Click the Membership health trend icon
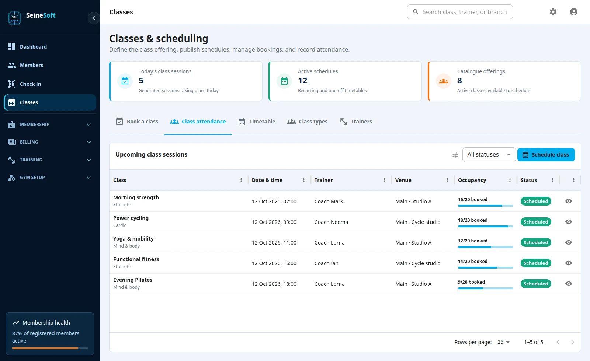Viewport: 590px width, 361px height. tap(16, 323)
